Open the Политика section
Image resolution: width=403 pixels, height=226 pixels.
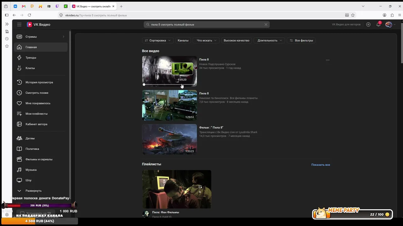coord(41,149)
